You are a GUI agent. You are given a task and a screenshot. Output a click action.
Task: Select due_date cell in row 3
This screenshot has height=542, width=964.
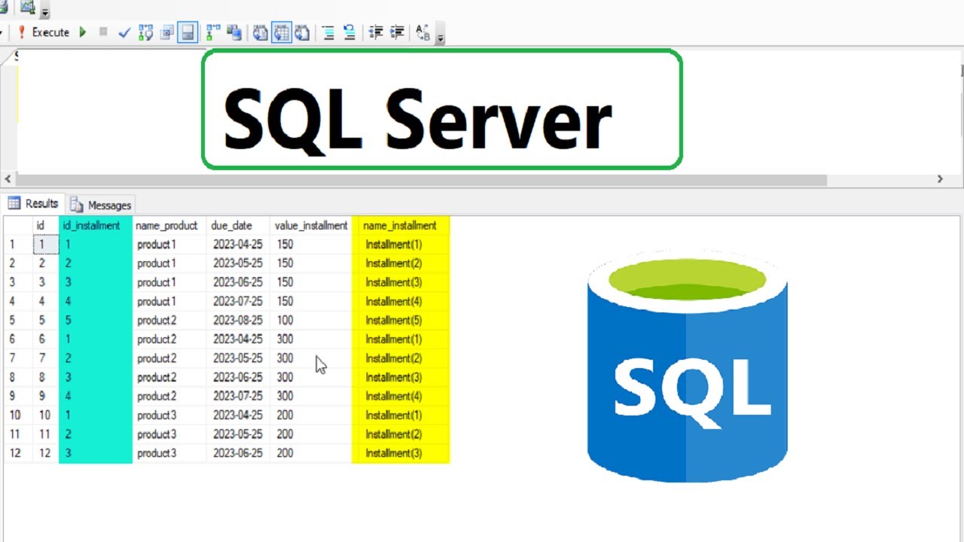click(x=238, y=282)
